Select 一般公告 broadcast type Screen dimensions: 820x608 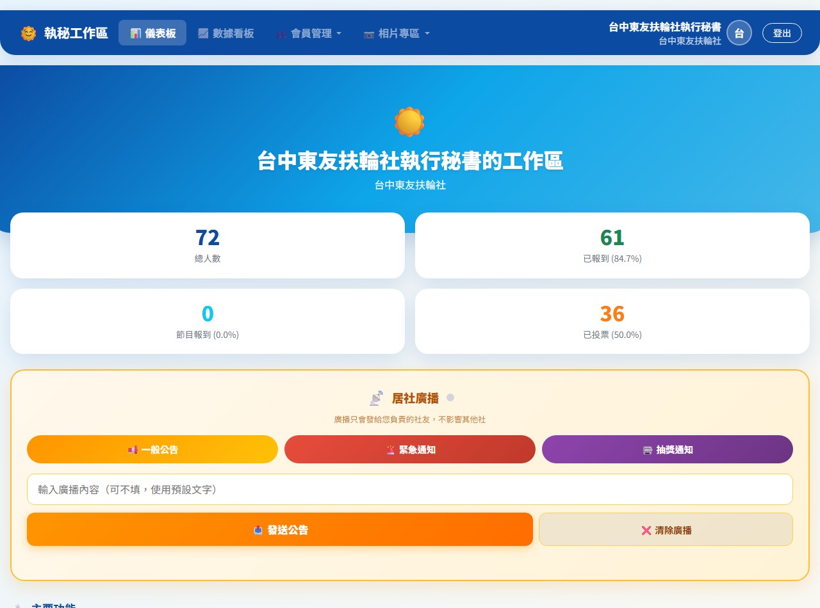(x=152, y=449)
